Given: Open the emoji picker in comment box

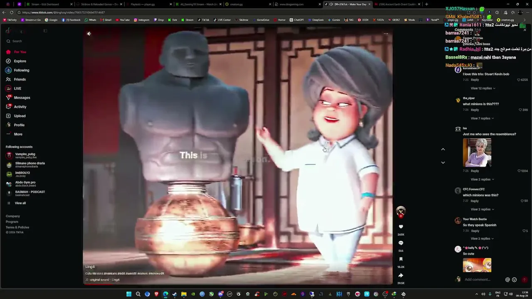Looking at the screenshot, I should pyautogui.click(x=514, y=280).
